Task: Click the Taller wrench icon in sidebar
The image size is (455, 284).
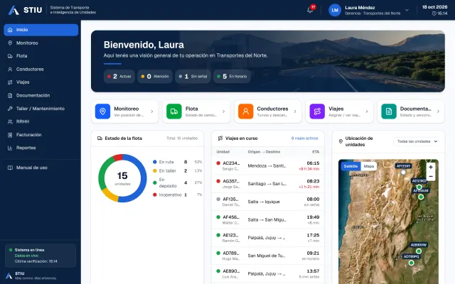Action: coord(10,109)
